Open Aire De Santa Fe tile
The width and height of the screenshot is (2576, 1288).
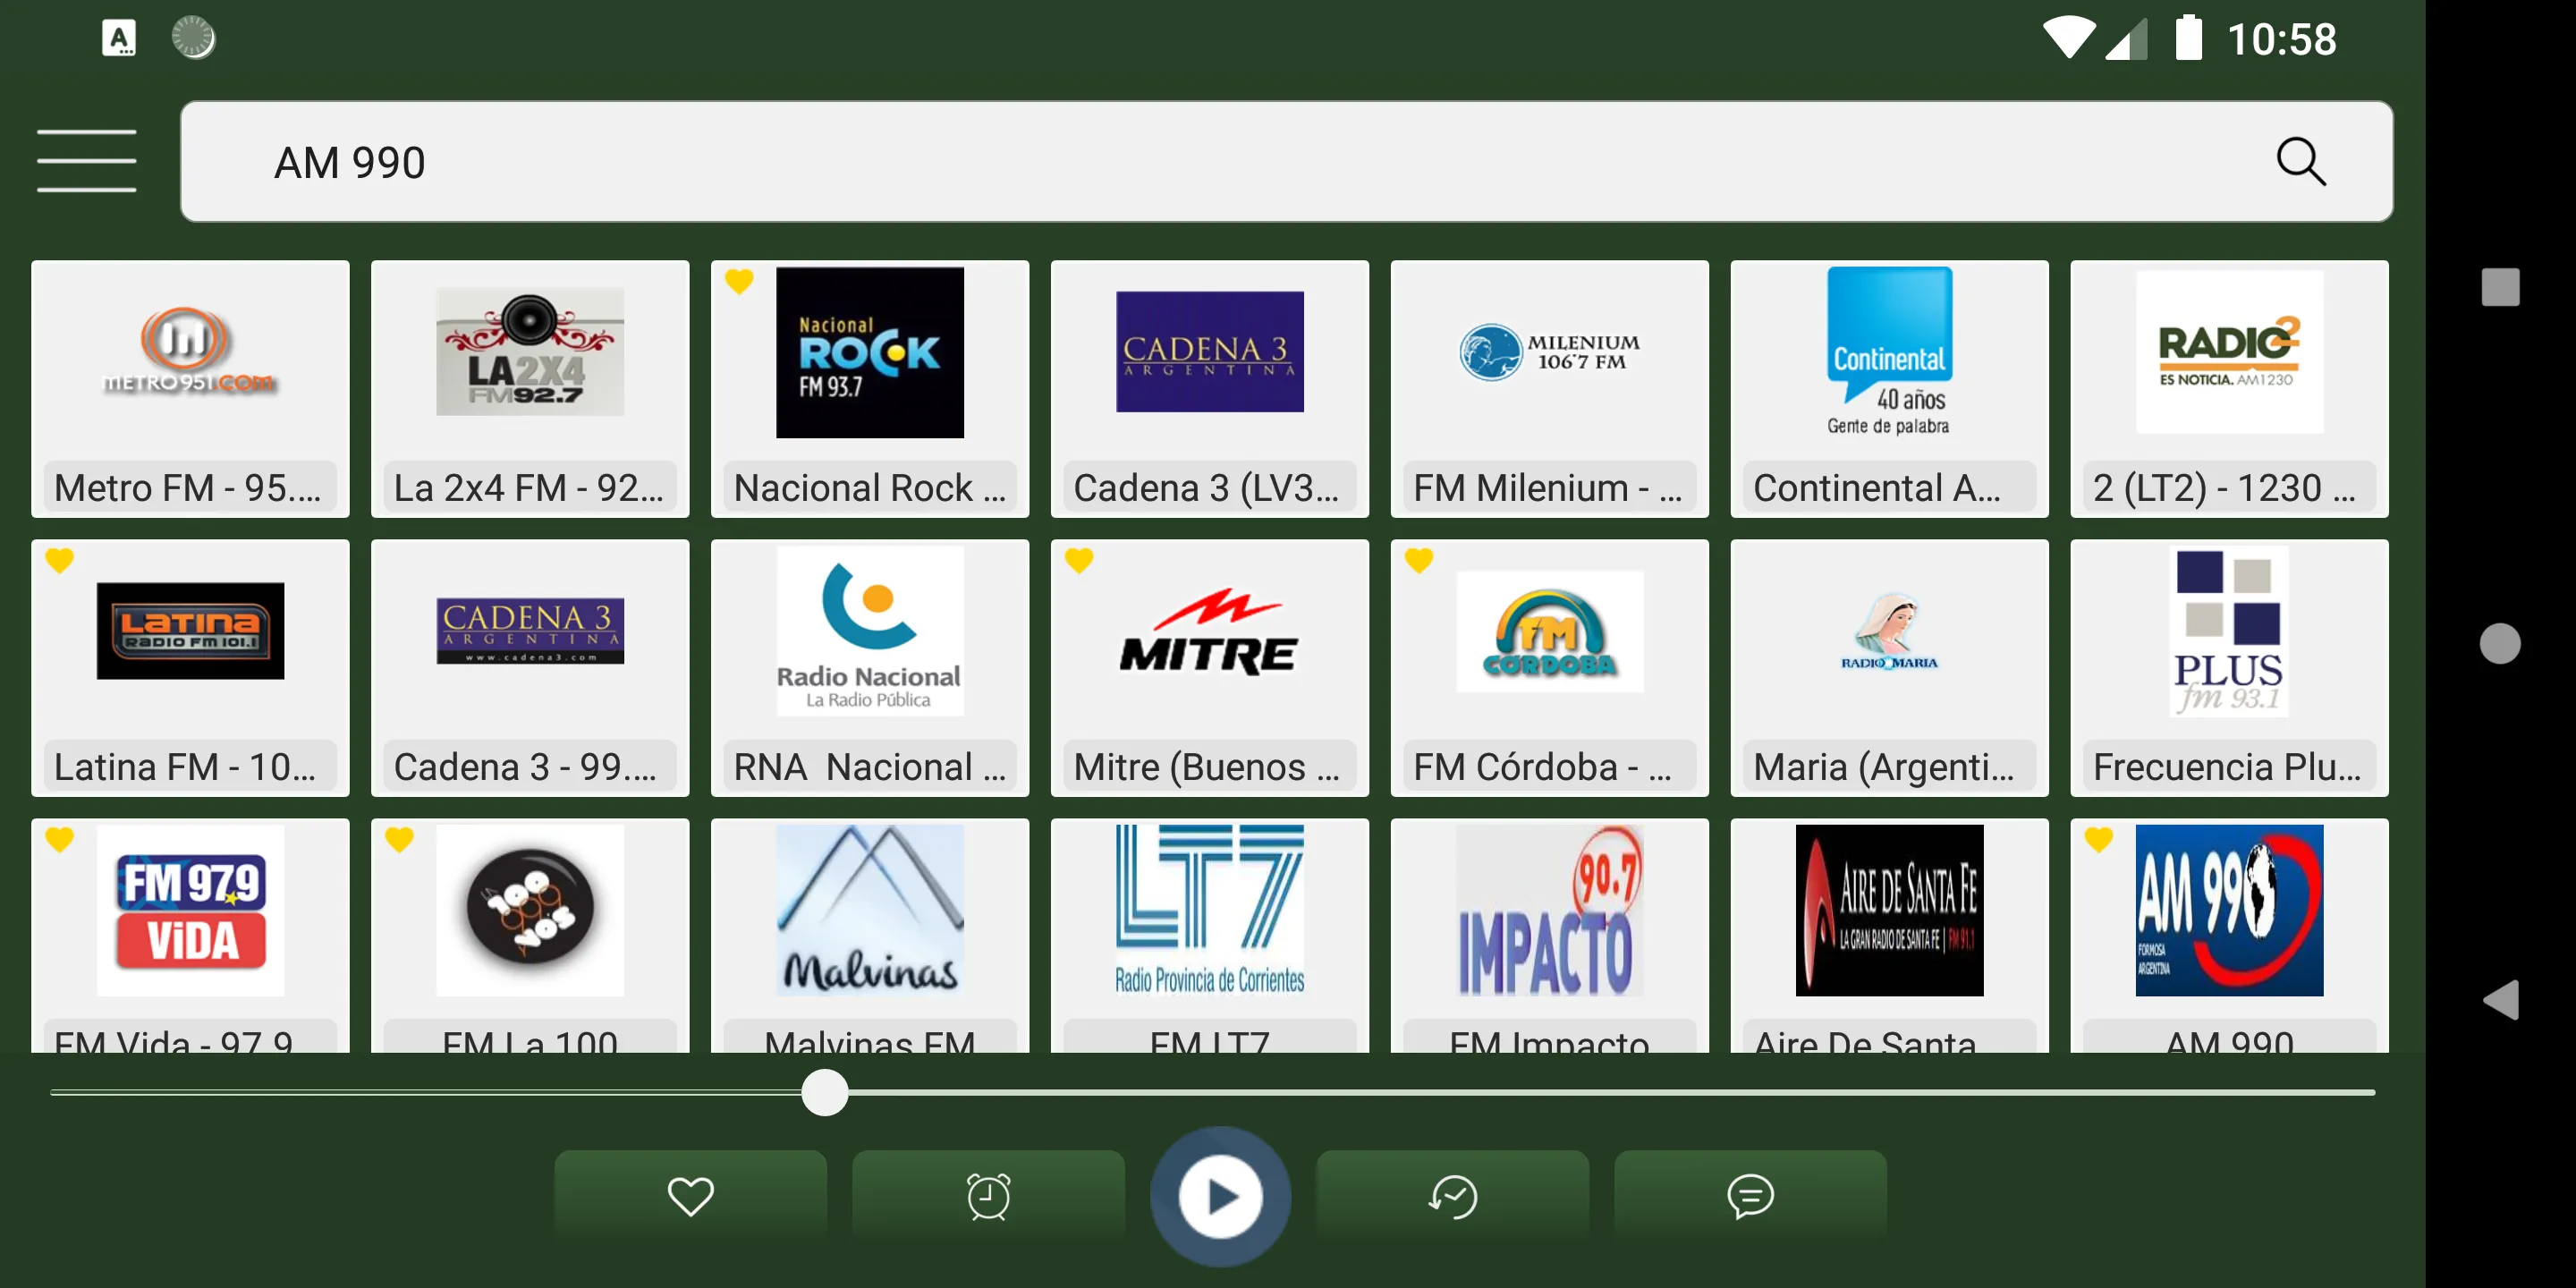pos(1890,935)
